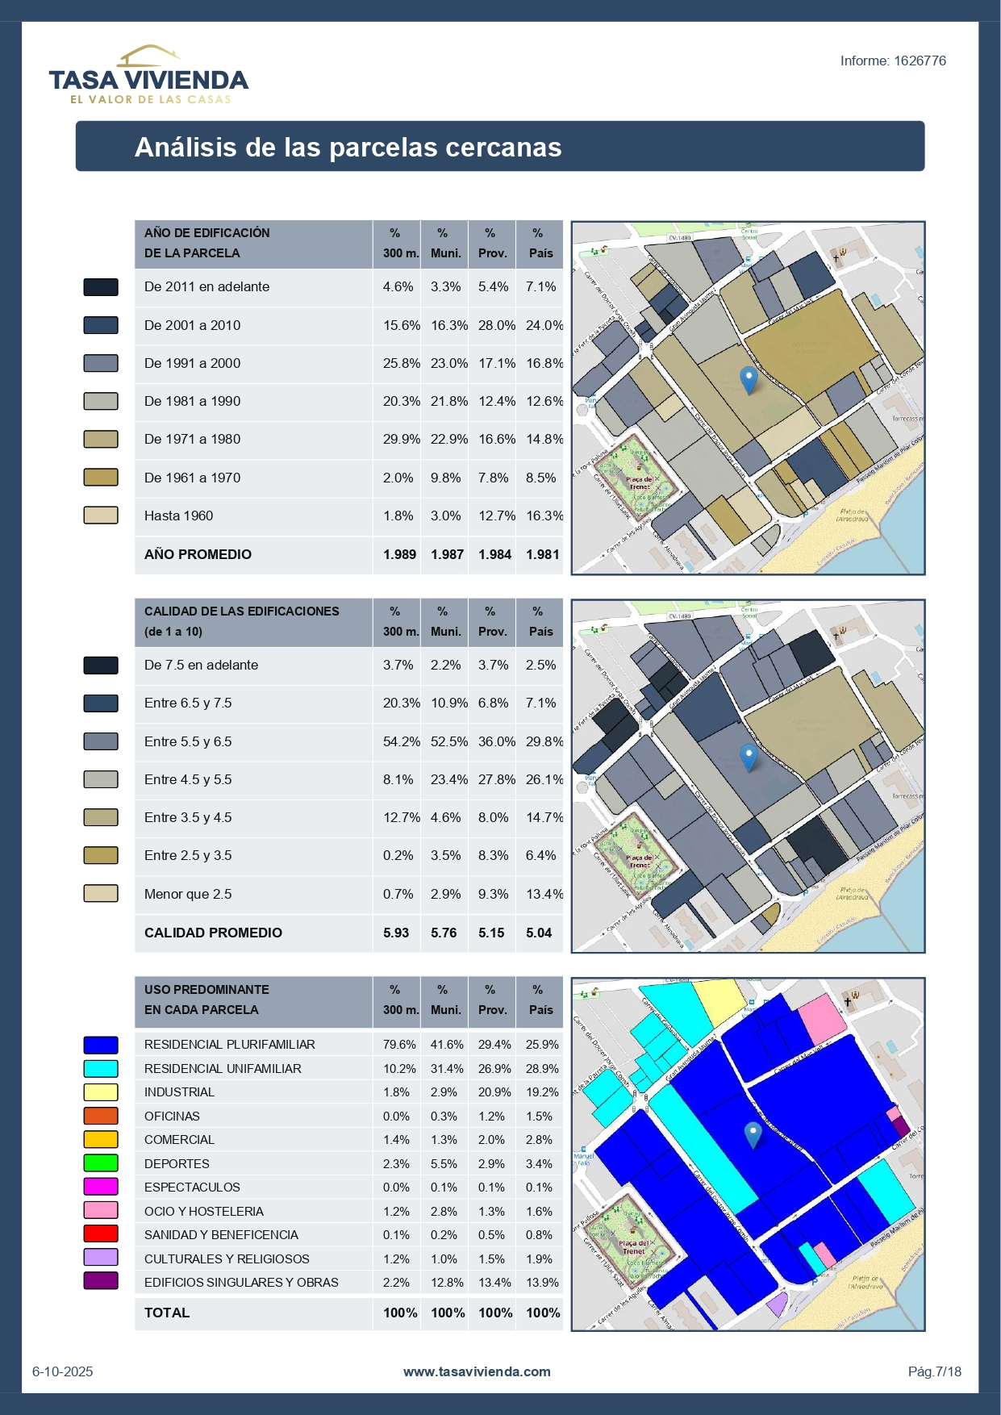Click the Pág.7/18 page indicator

point(934,1371)
